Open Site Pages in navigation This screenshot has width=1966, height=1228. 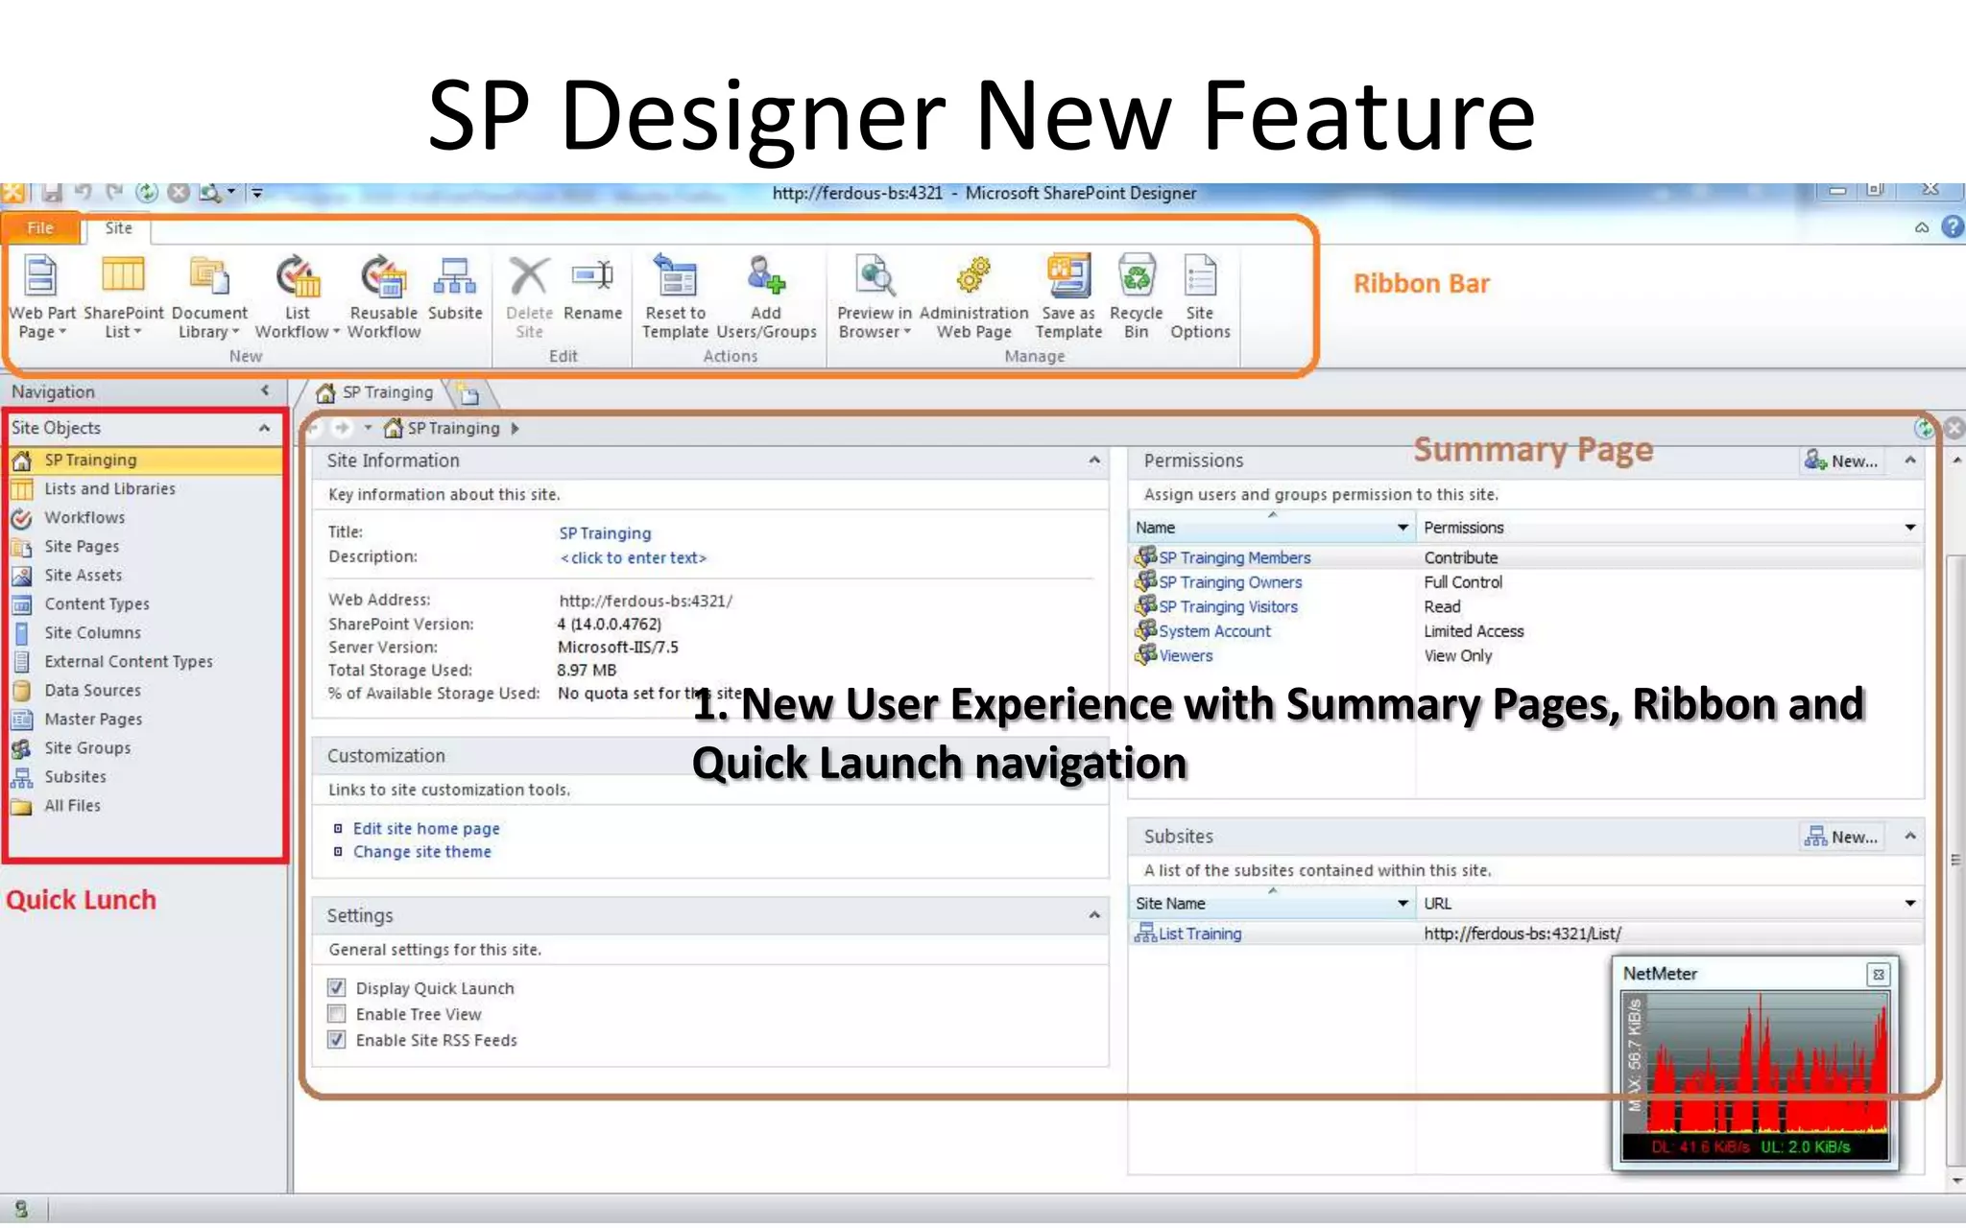tap(82, 547)
